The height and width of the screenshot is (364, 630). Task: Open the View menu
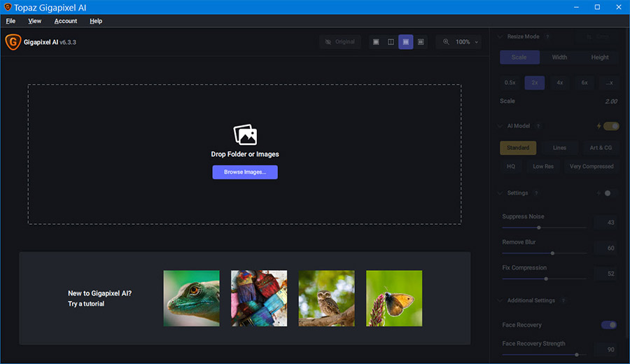pyautogui.click(x=34, y=21)
